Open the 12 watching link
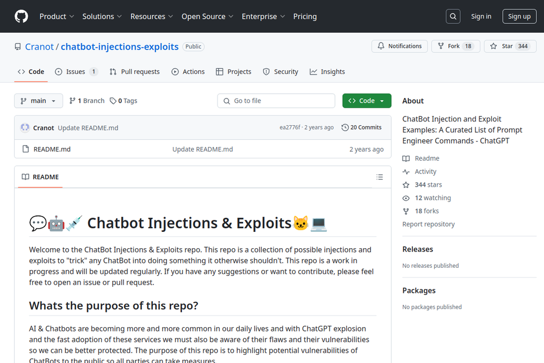544x363 pixels. pyautogui.click(x=432, y=198)
